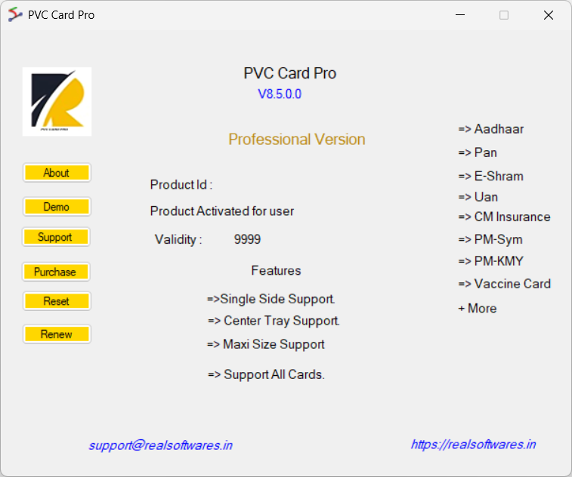This screenshot has height=477, width=572.
Task: Click the PVC Card Pro logo image
Action: (57, 102)
